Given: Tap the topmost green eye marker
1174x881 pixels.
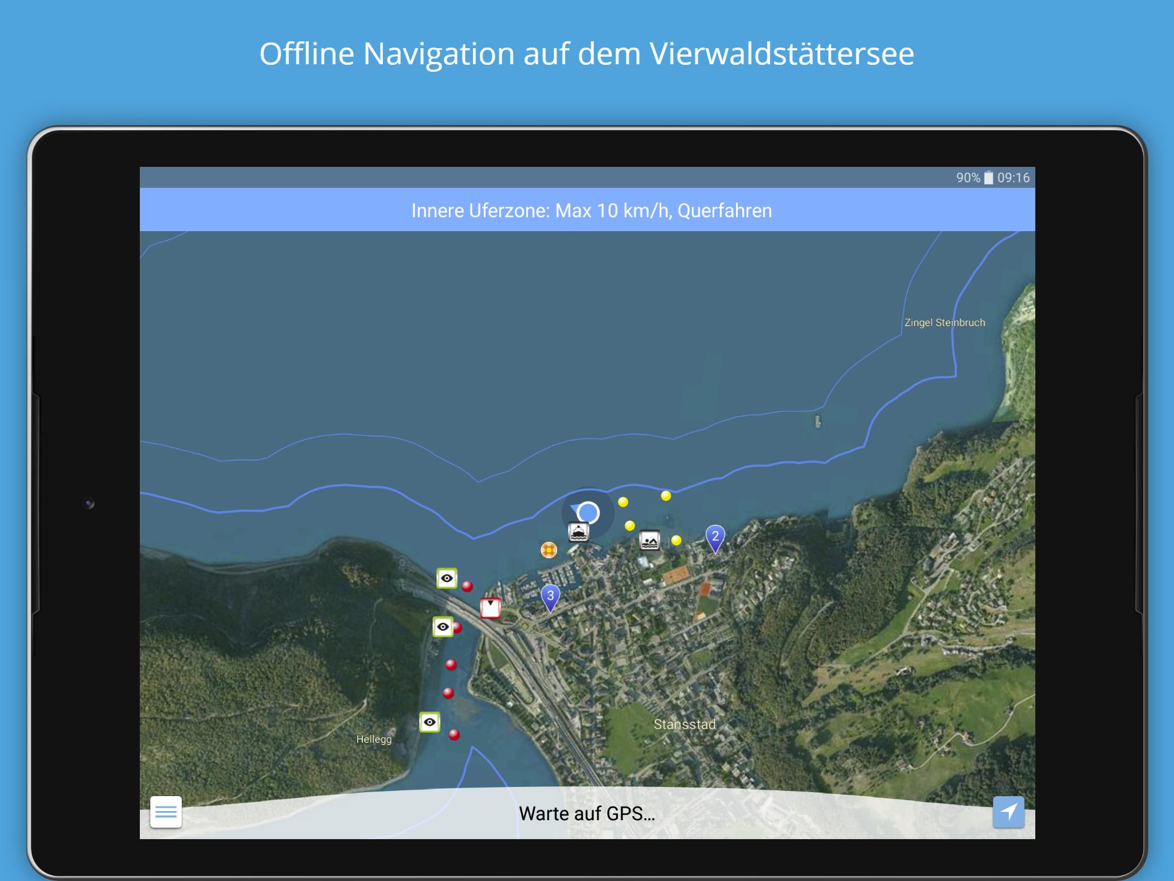Looking at the screenshot, I should pyautogui.click(x=447, y=578).
